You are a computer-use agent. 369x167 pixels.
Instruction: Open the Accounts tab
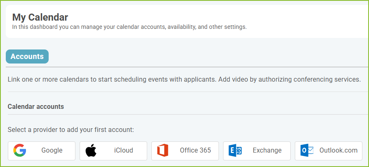tap(27, 56)
